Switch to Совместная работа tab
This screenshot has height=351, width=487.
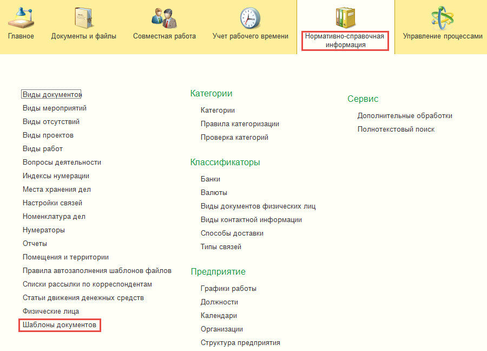pyautogui.click(x=164, y=36)
